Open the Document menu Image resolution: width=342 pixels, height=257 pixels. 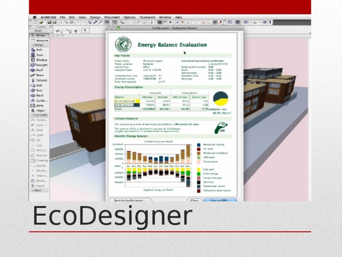click(x=112, y=17)
